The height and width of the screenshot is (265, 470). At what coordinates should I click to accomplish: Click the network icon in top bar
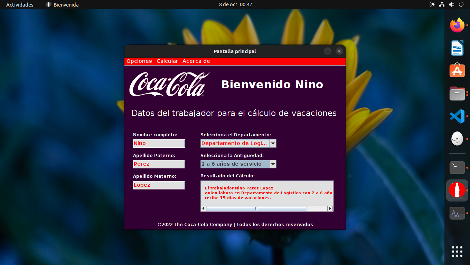click(x=442, y=4)
